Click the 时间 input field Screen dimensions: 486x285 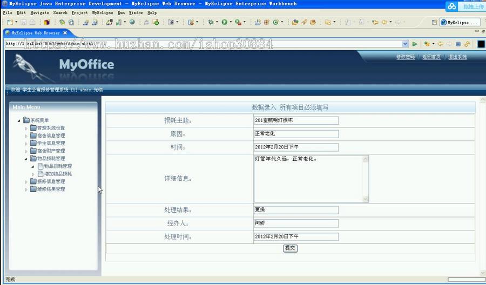coord(296,147)
